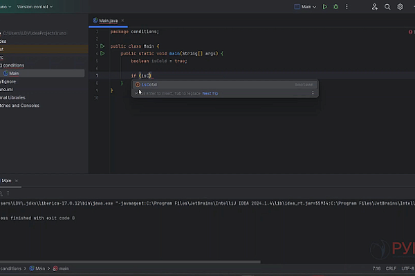Screen dimensions: 415x276
Task: Click Main class breadcrumb in status bar
Action: (37, 268)
